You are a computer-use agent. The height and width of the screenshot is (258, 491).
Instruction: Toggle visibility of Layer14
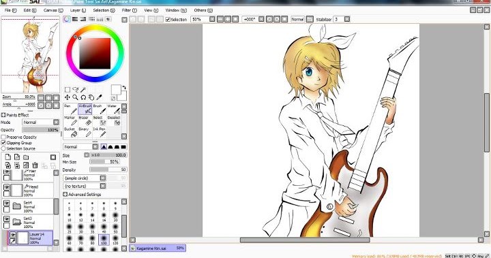[x=12, y=235]
